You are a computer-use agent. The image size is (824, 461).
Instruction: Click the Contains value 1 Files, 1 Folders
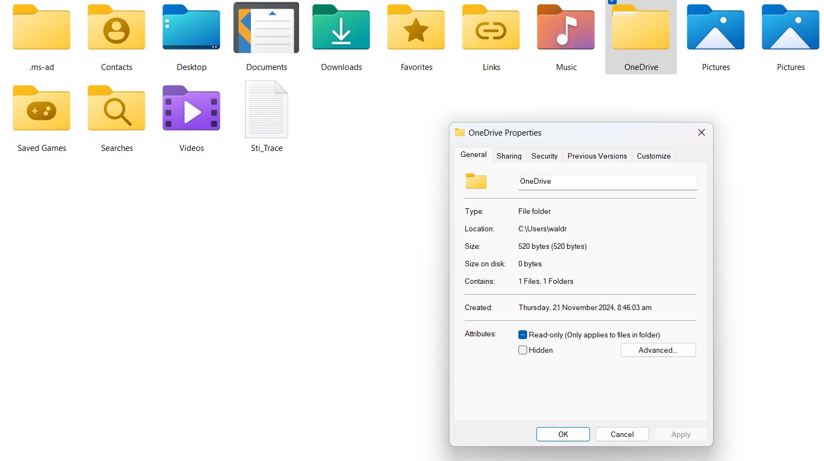[x=546, y=281]
